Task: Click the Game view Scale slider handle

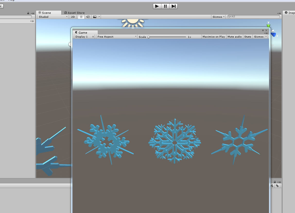Action: click(149, 37)
